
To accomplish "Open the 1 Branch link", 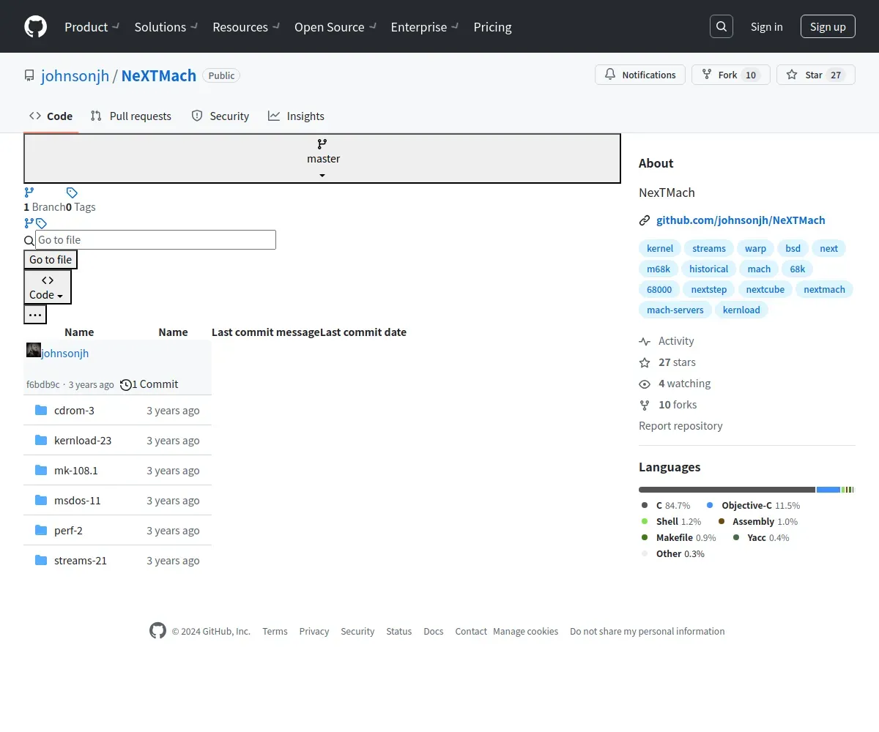I will click(45, 206).
